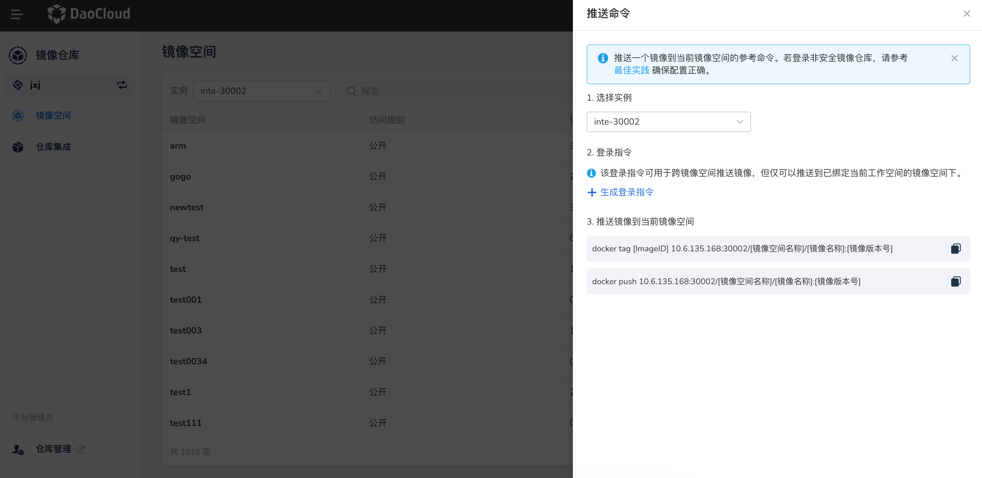
Task: Copy the docker tag command
Action: pos(956,248)
